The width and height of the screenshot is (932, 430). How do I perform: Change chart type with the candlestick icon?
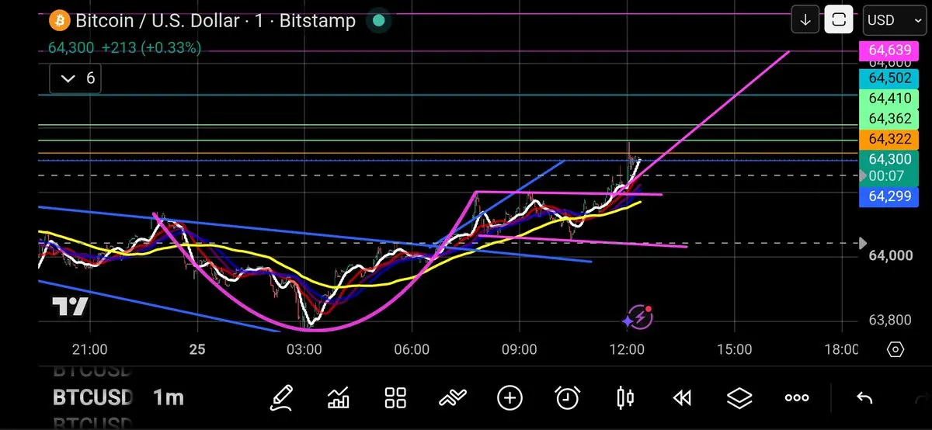pos(624,398)
